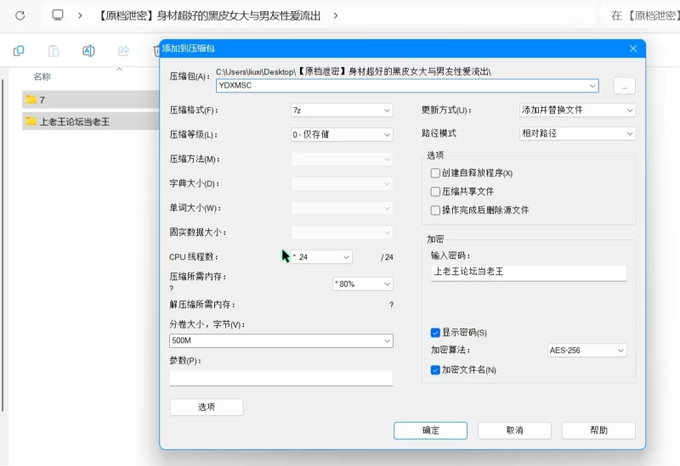Open 更新方式 dropdown
Image resolution: width=680 pixels, height=466 pixels.
577,110
